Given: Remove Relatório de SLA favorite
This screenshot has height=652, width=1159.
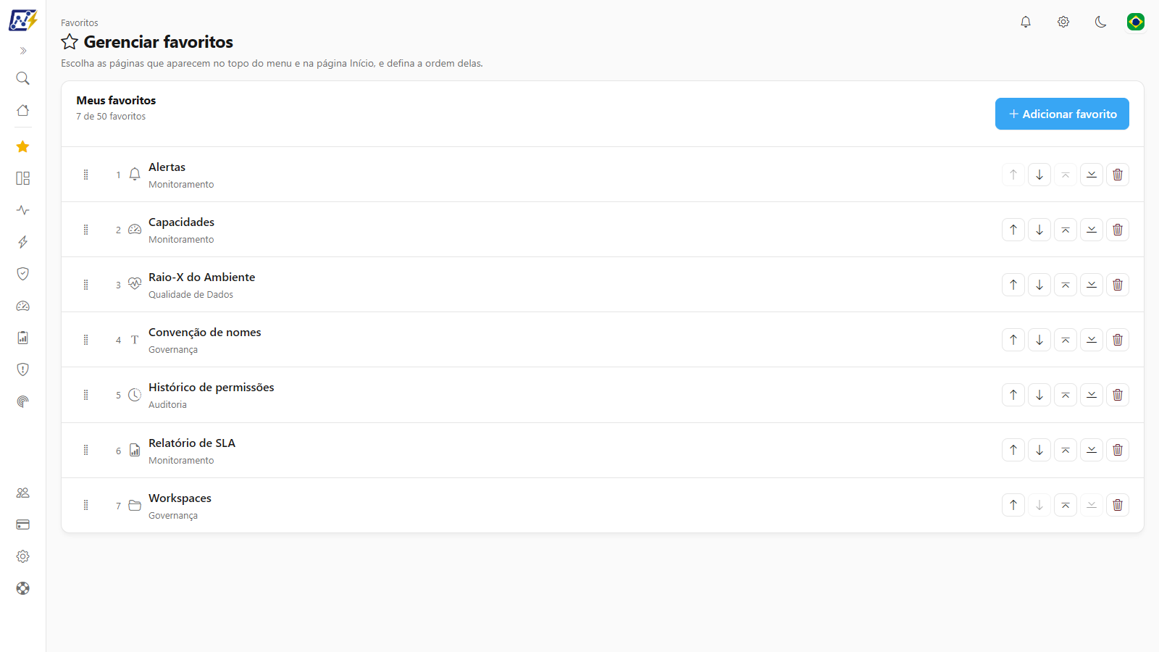Looking at the screenshot, I should pyautogui.click(x=1118, y=450).
